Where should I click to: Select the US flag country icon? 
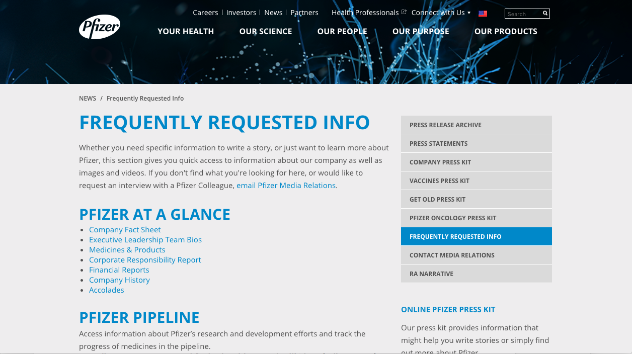point(483,14)
